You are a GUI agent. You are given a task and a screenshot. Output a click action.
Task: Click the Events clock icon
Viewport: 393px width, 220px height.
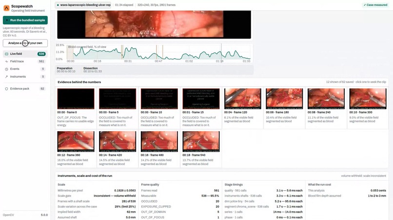[x=6, y=69]
